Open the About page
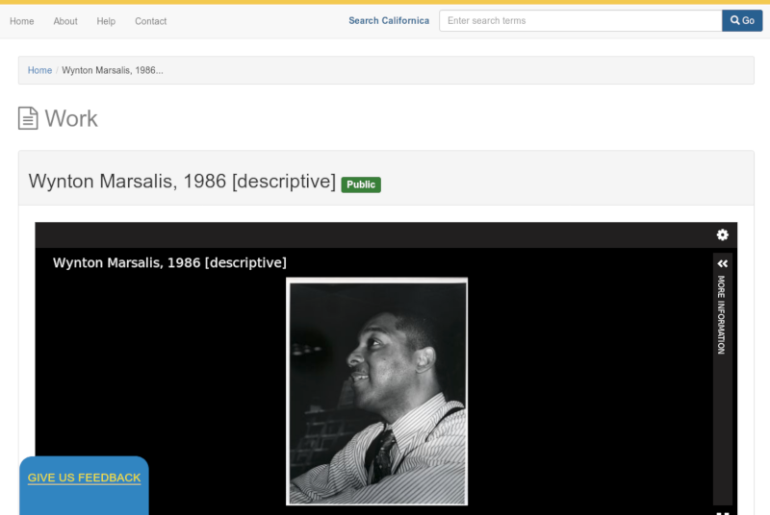The height and width of the screenshot is (515, 770). pyautogui.click(x=65, y=21)
